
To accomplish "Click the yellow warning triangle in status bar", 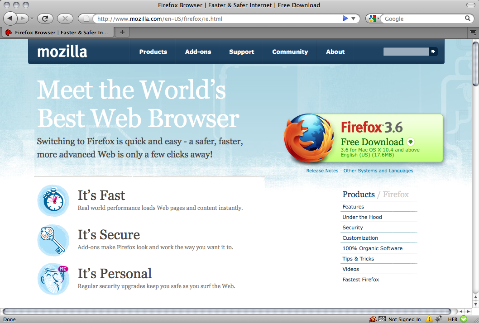I will [429, 319].
